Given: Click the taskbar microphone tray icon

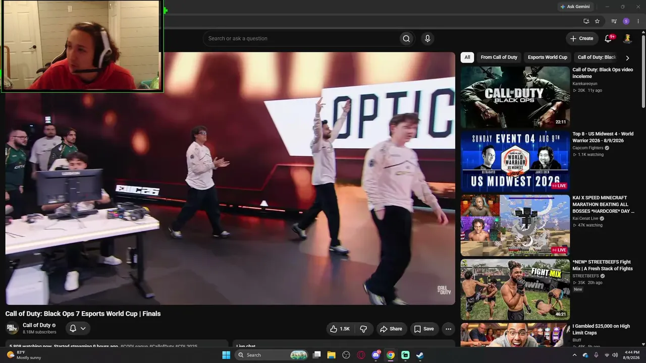Looking at the screenshot, I should click(596, 355).
